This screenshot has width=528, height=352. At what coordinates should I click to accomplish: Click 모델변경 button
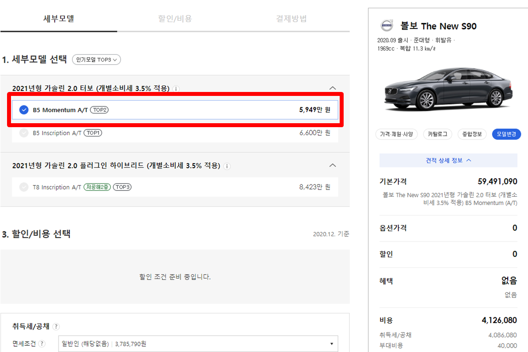click(506, 134)
